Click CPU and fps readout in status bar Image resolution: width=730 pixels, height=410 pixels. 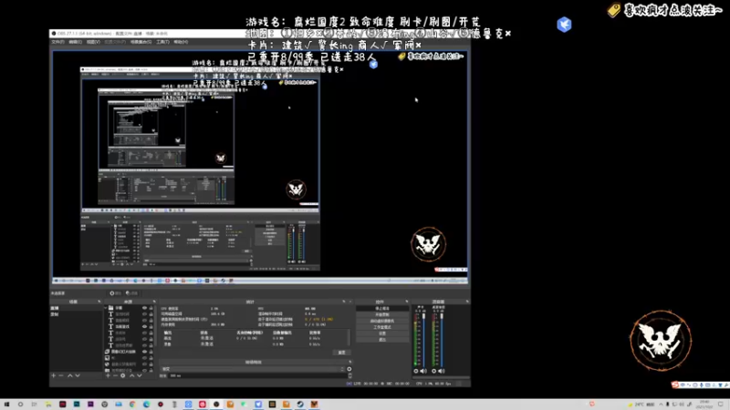(433, 384)
